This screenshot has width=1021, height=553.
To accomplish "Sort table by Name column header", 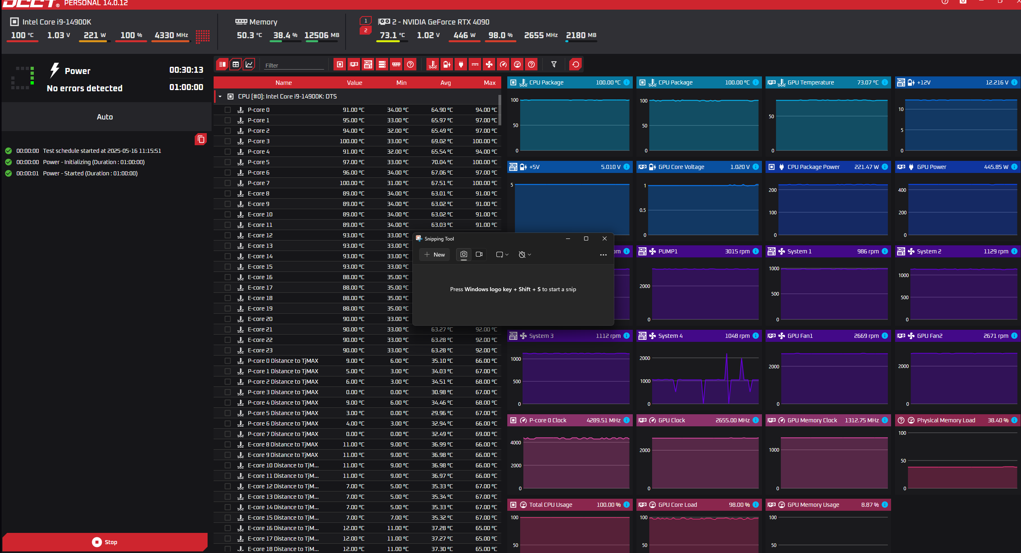I will pos(284,82).
